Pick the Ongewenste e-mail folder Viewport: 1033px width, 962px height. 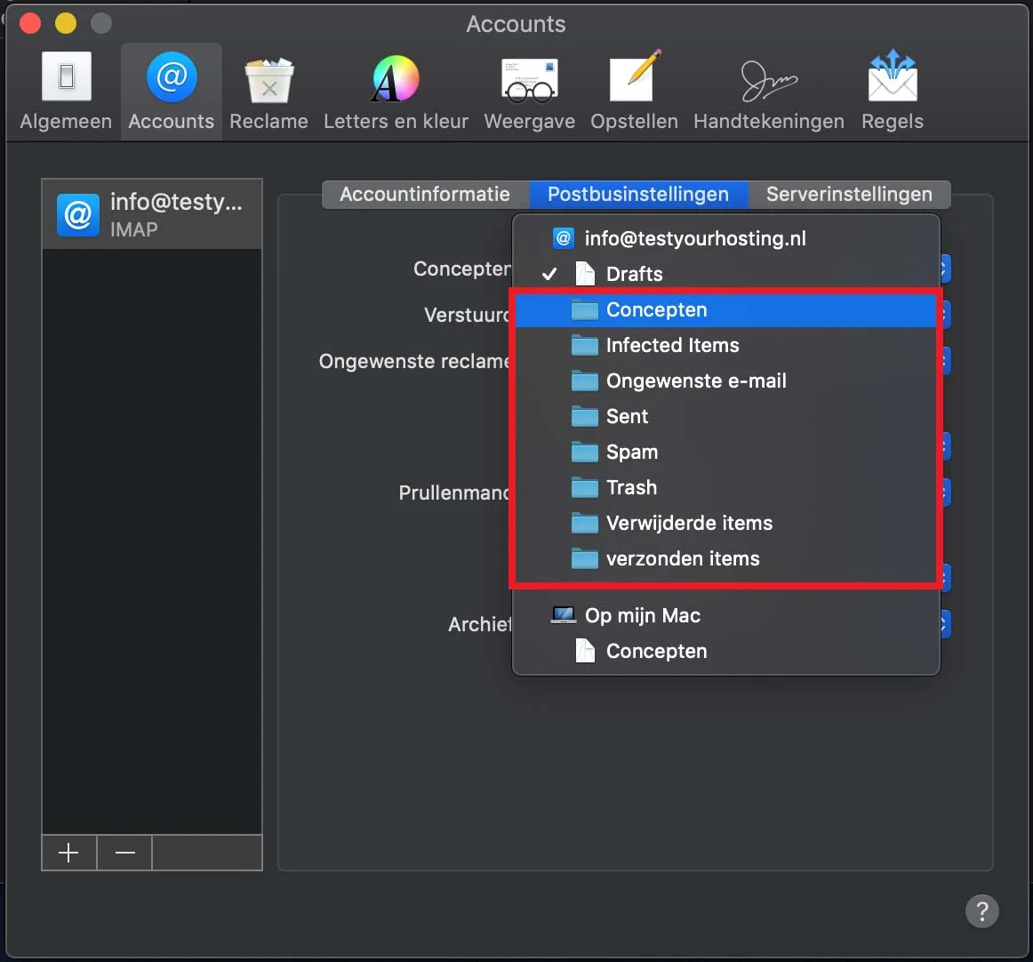coord(695,381)
